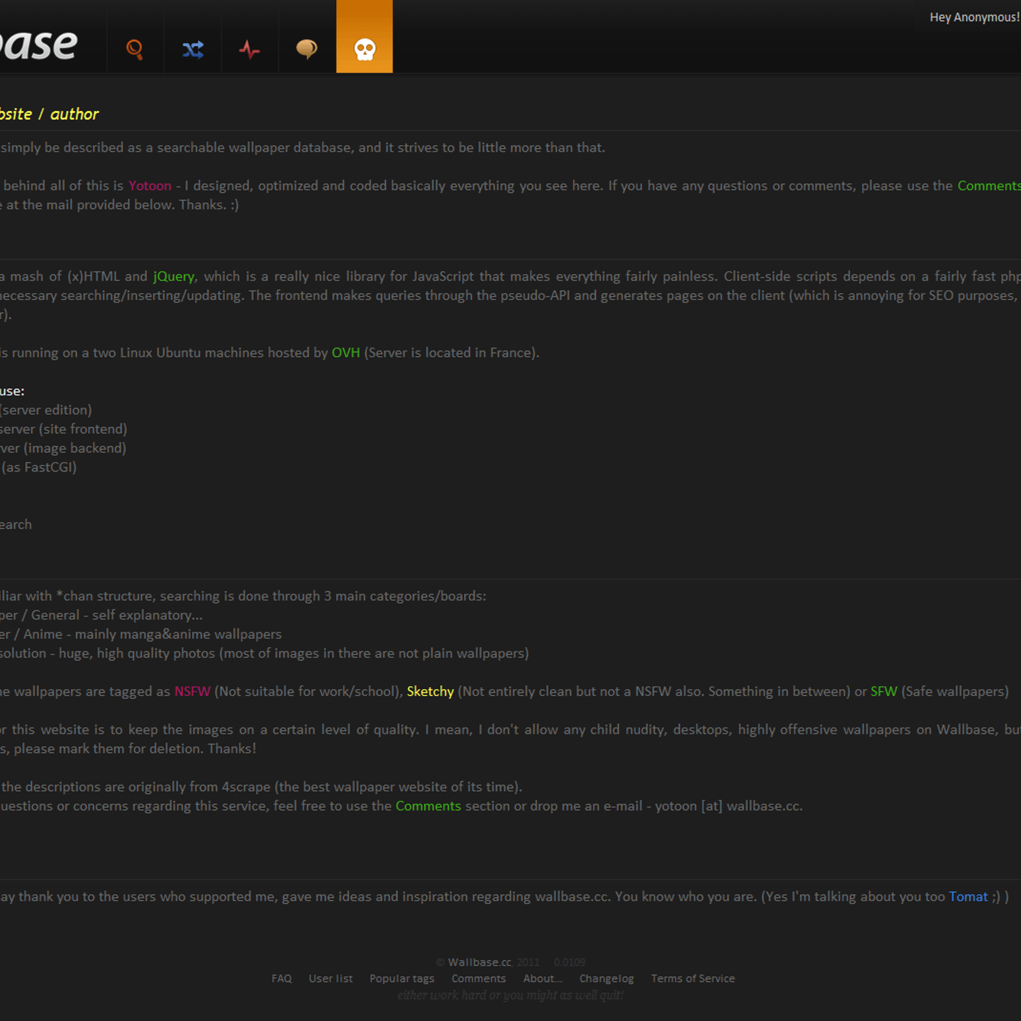Viewport: 1021px width, 1021px height.
Task: Click the '(as FastCGI)' list line
Action: click(x=39, y=467)
